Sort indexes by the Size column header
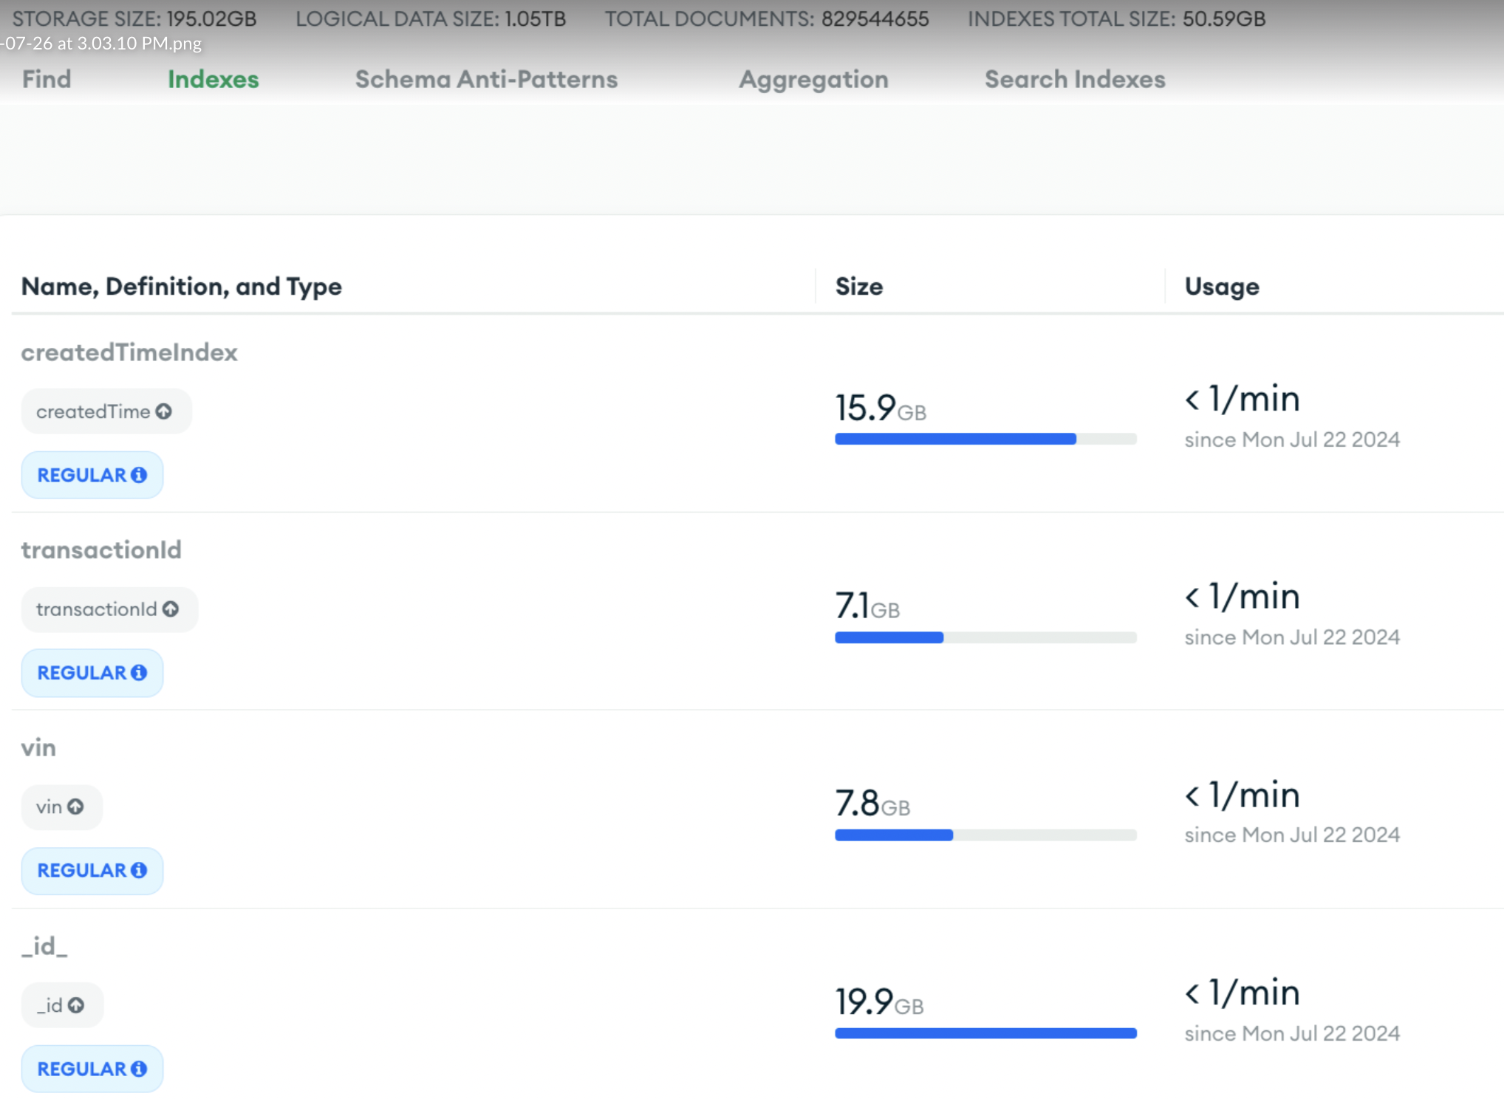The width and height of the screenshot is (1504, 1099). [x=858, y=287]
